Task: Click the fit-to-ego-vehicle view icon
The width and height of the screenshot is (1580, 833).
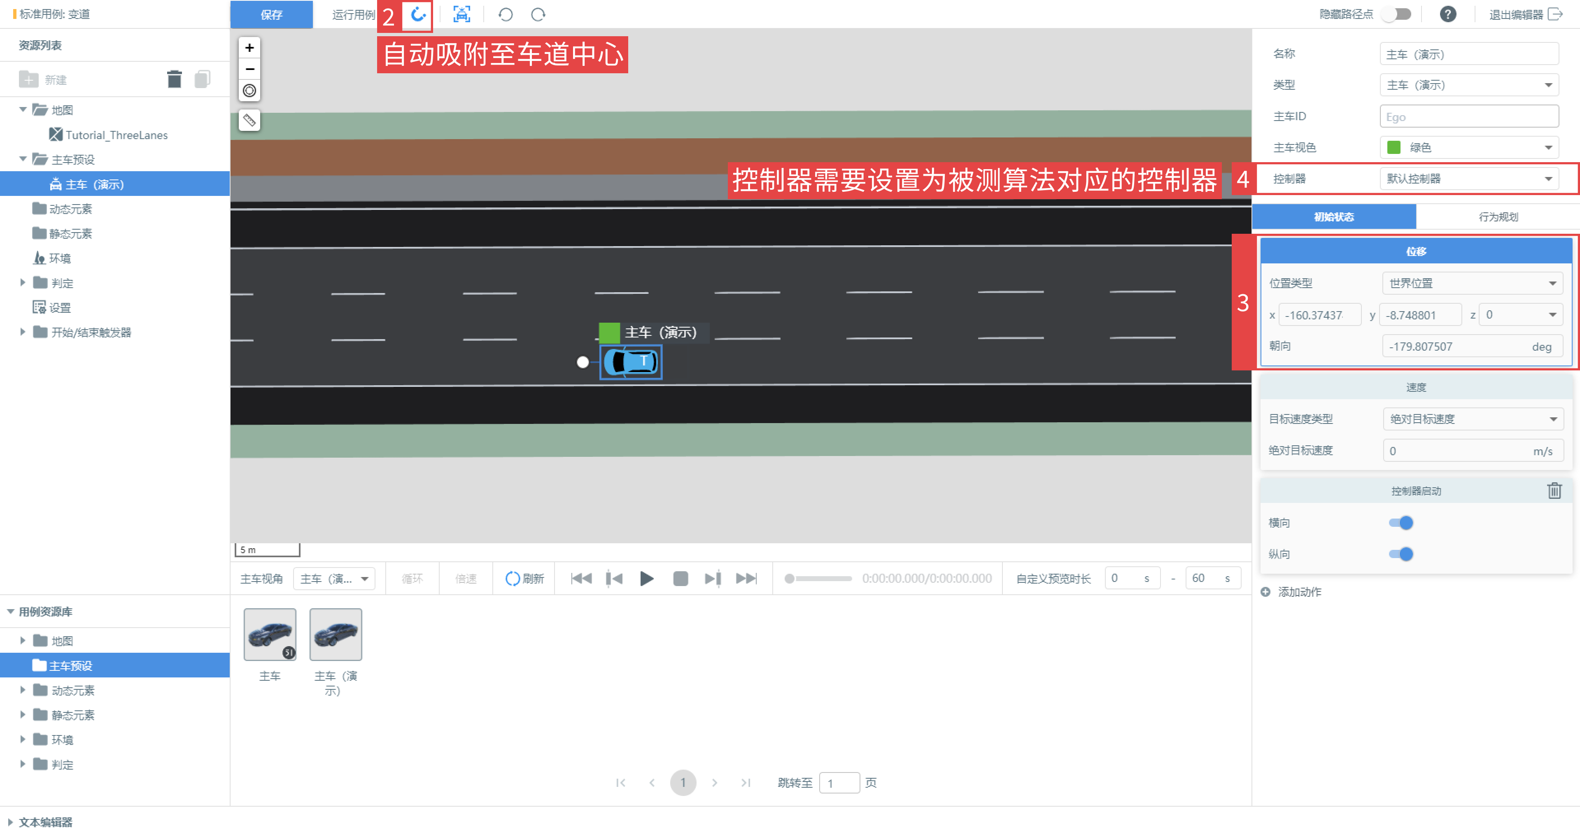Action: click(x=461, y=15)
